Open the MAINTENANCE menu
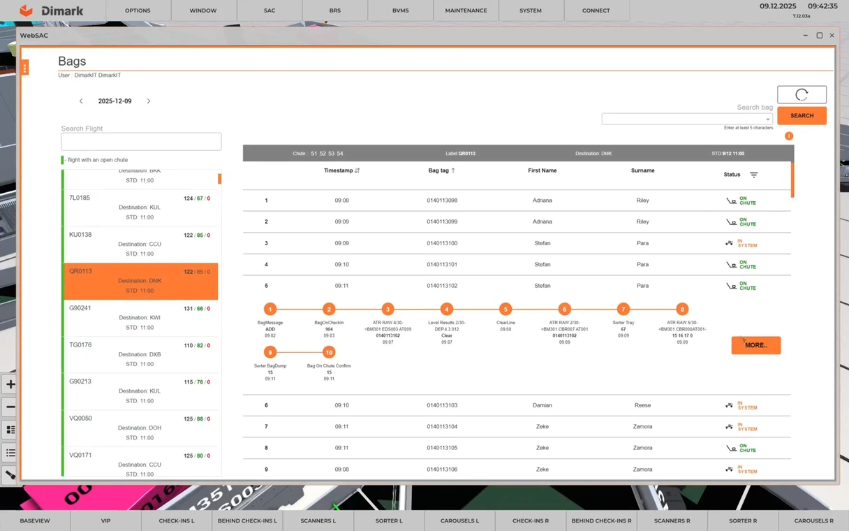Viewport: 849px width, 531px height. pos(466,10)
